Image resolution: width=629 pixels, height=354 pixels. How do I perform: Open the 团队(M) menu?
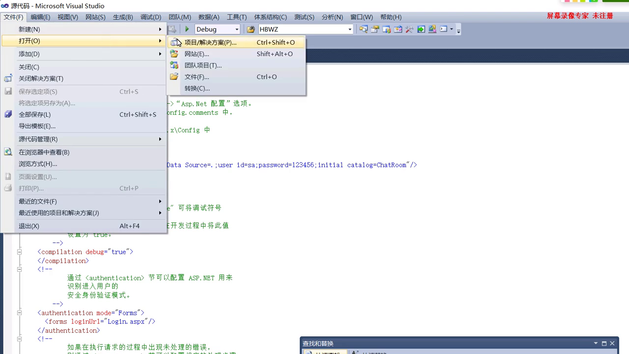pyautogui.click(x=179, y=17)
